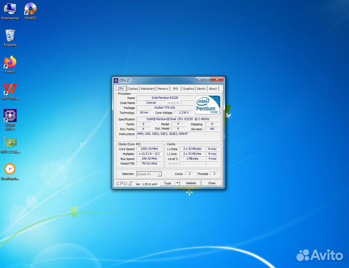Click the Code Name value Conroe
This screenshot has width=349, height=268.
pos(151,103)
